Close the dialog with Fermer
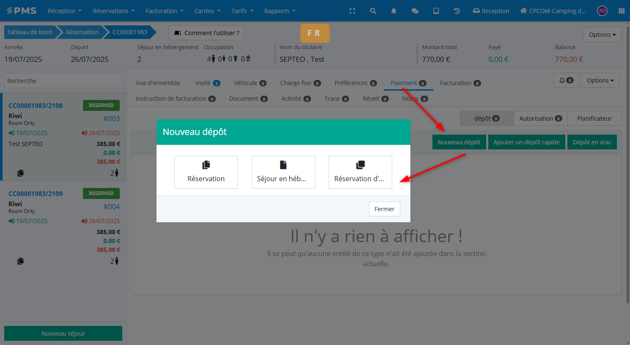The width and height of the screenshot is (630, 345). pos(384,209)
